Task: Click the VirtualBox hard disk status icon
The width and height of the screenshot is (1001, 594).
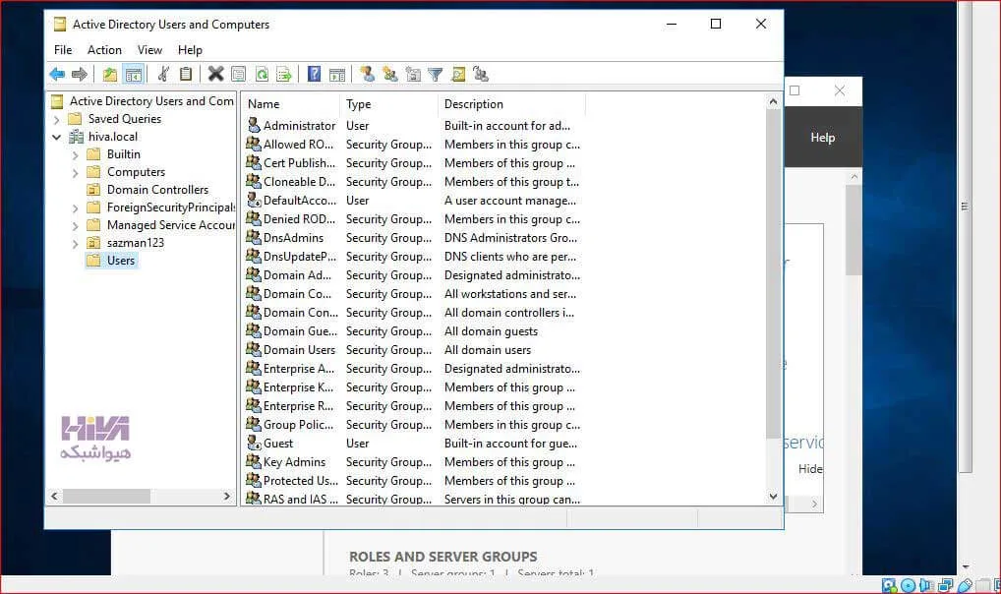Action: [x=889, y=585]
